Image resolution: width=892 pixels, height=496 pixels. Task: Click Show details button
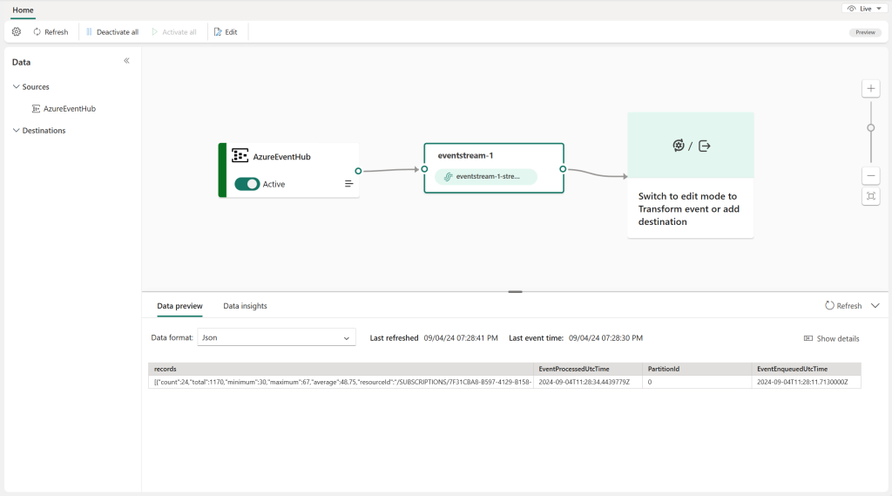[831, 338]
